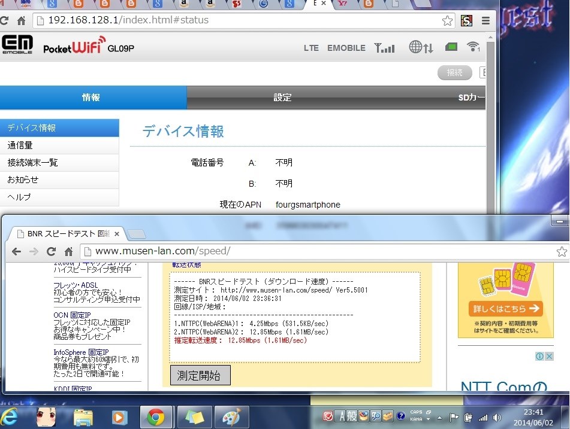Click the network signal tray icon

pyautogui.click(x=483, y=418)
